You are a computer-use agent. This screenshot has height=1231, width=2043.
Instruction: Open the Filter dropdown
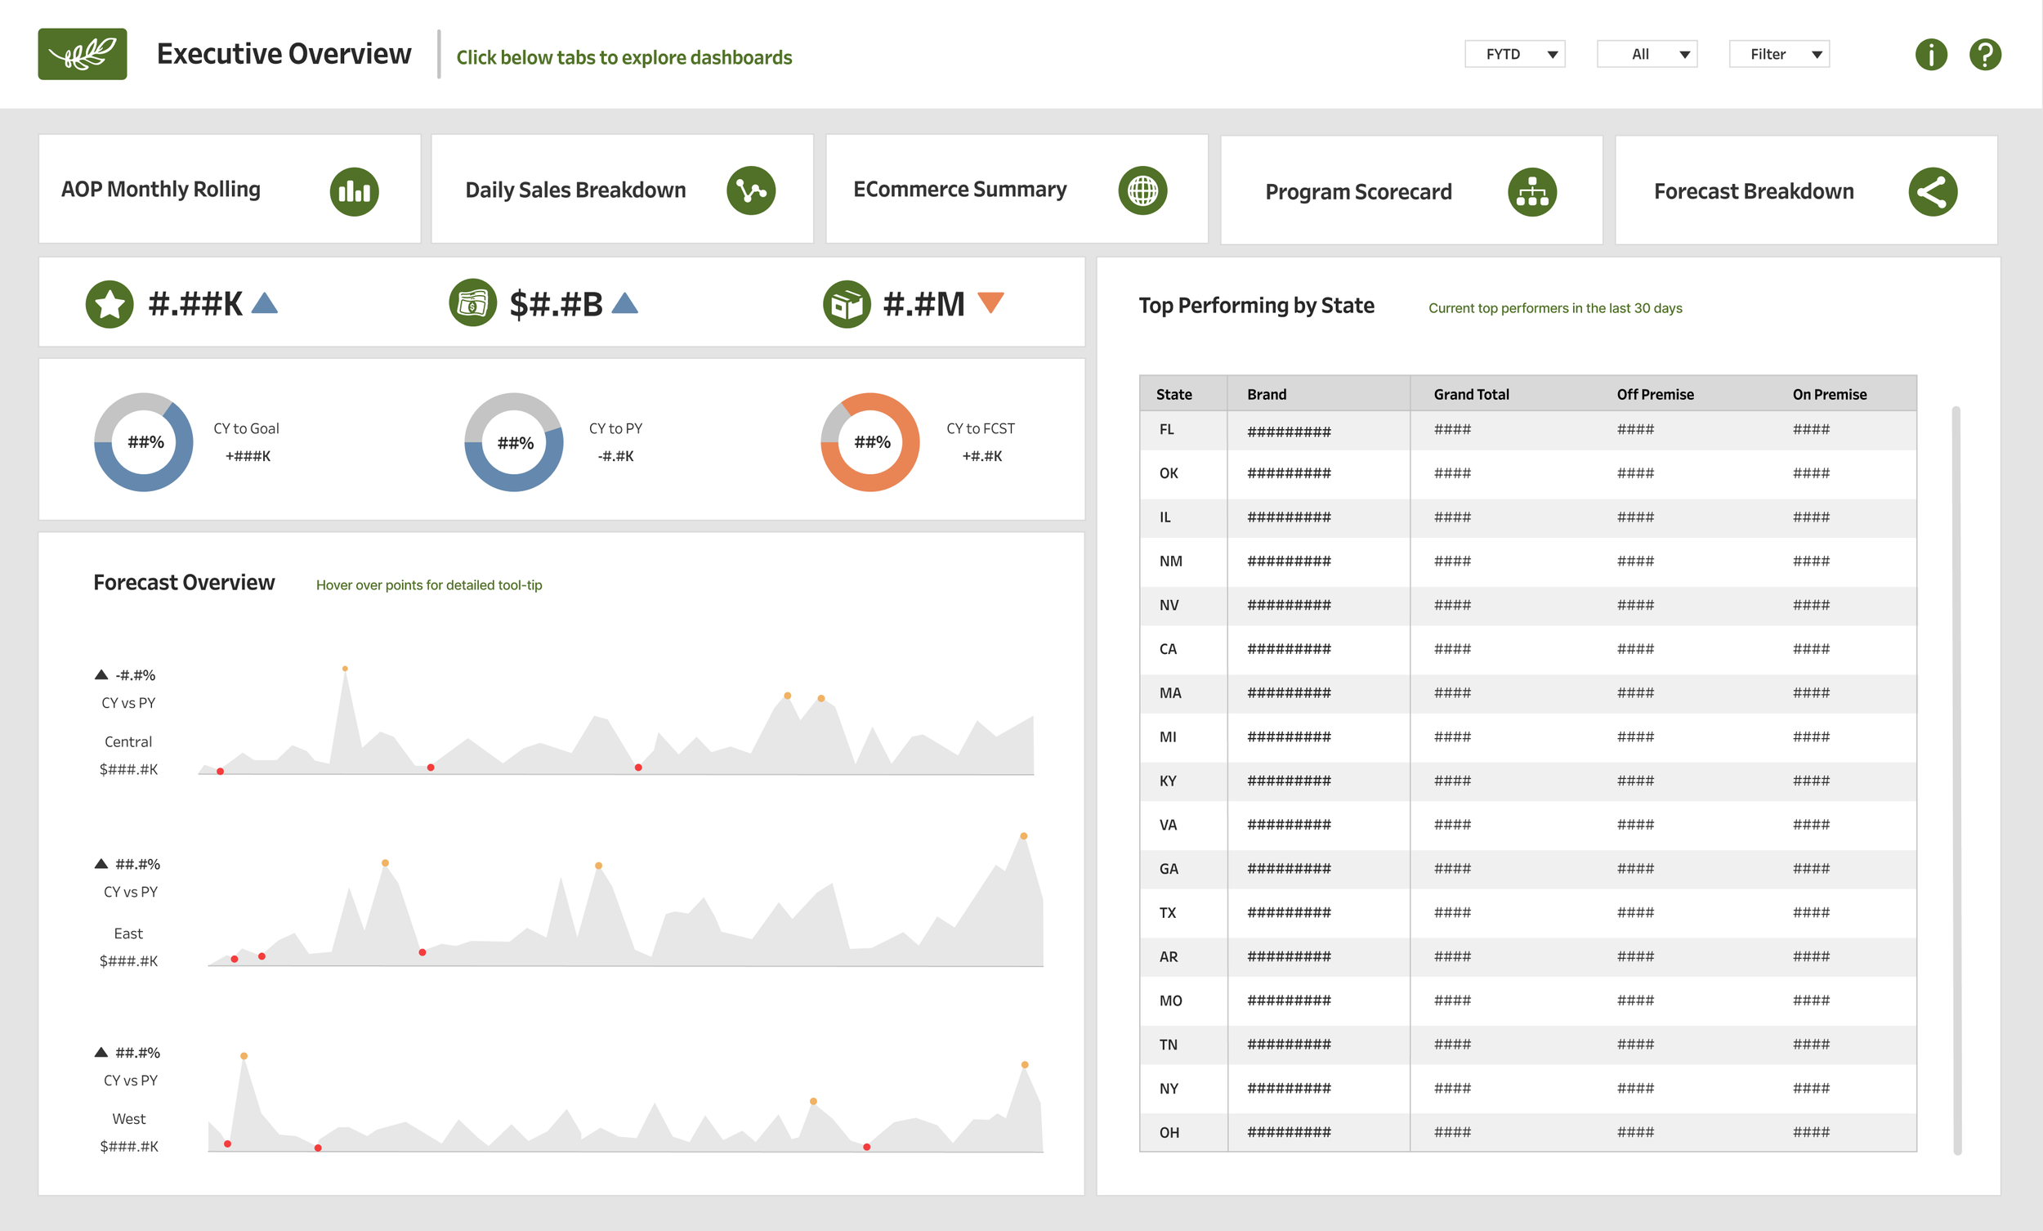point(1778,53)
